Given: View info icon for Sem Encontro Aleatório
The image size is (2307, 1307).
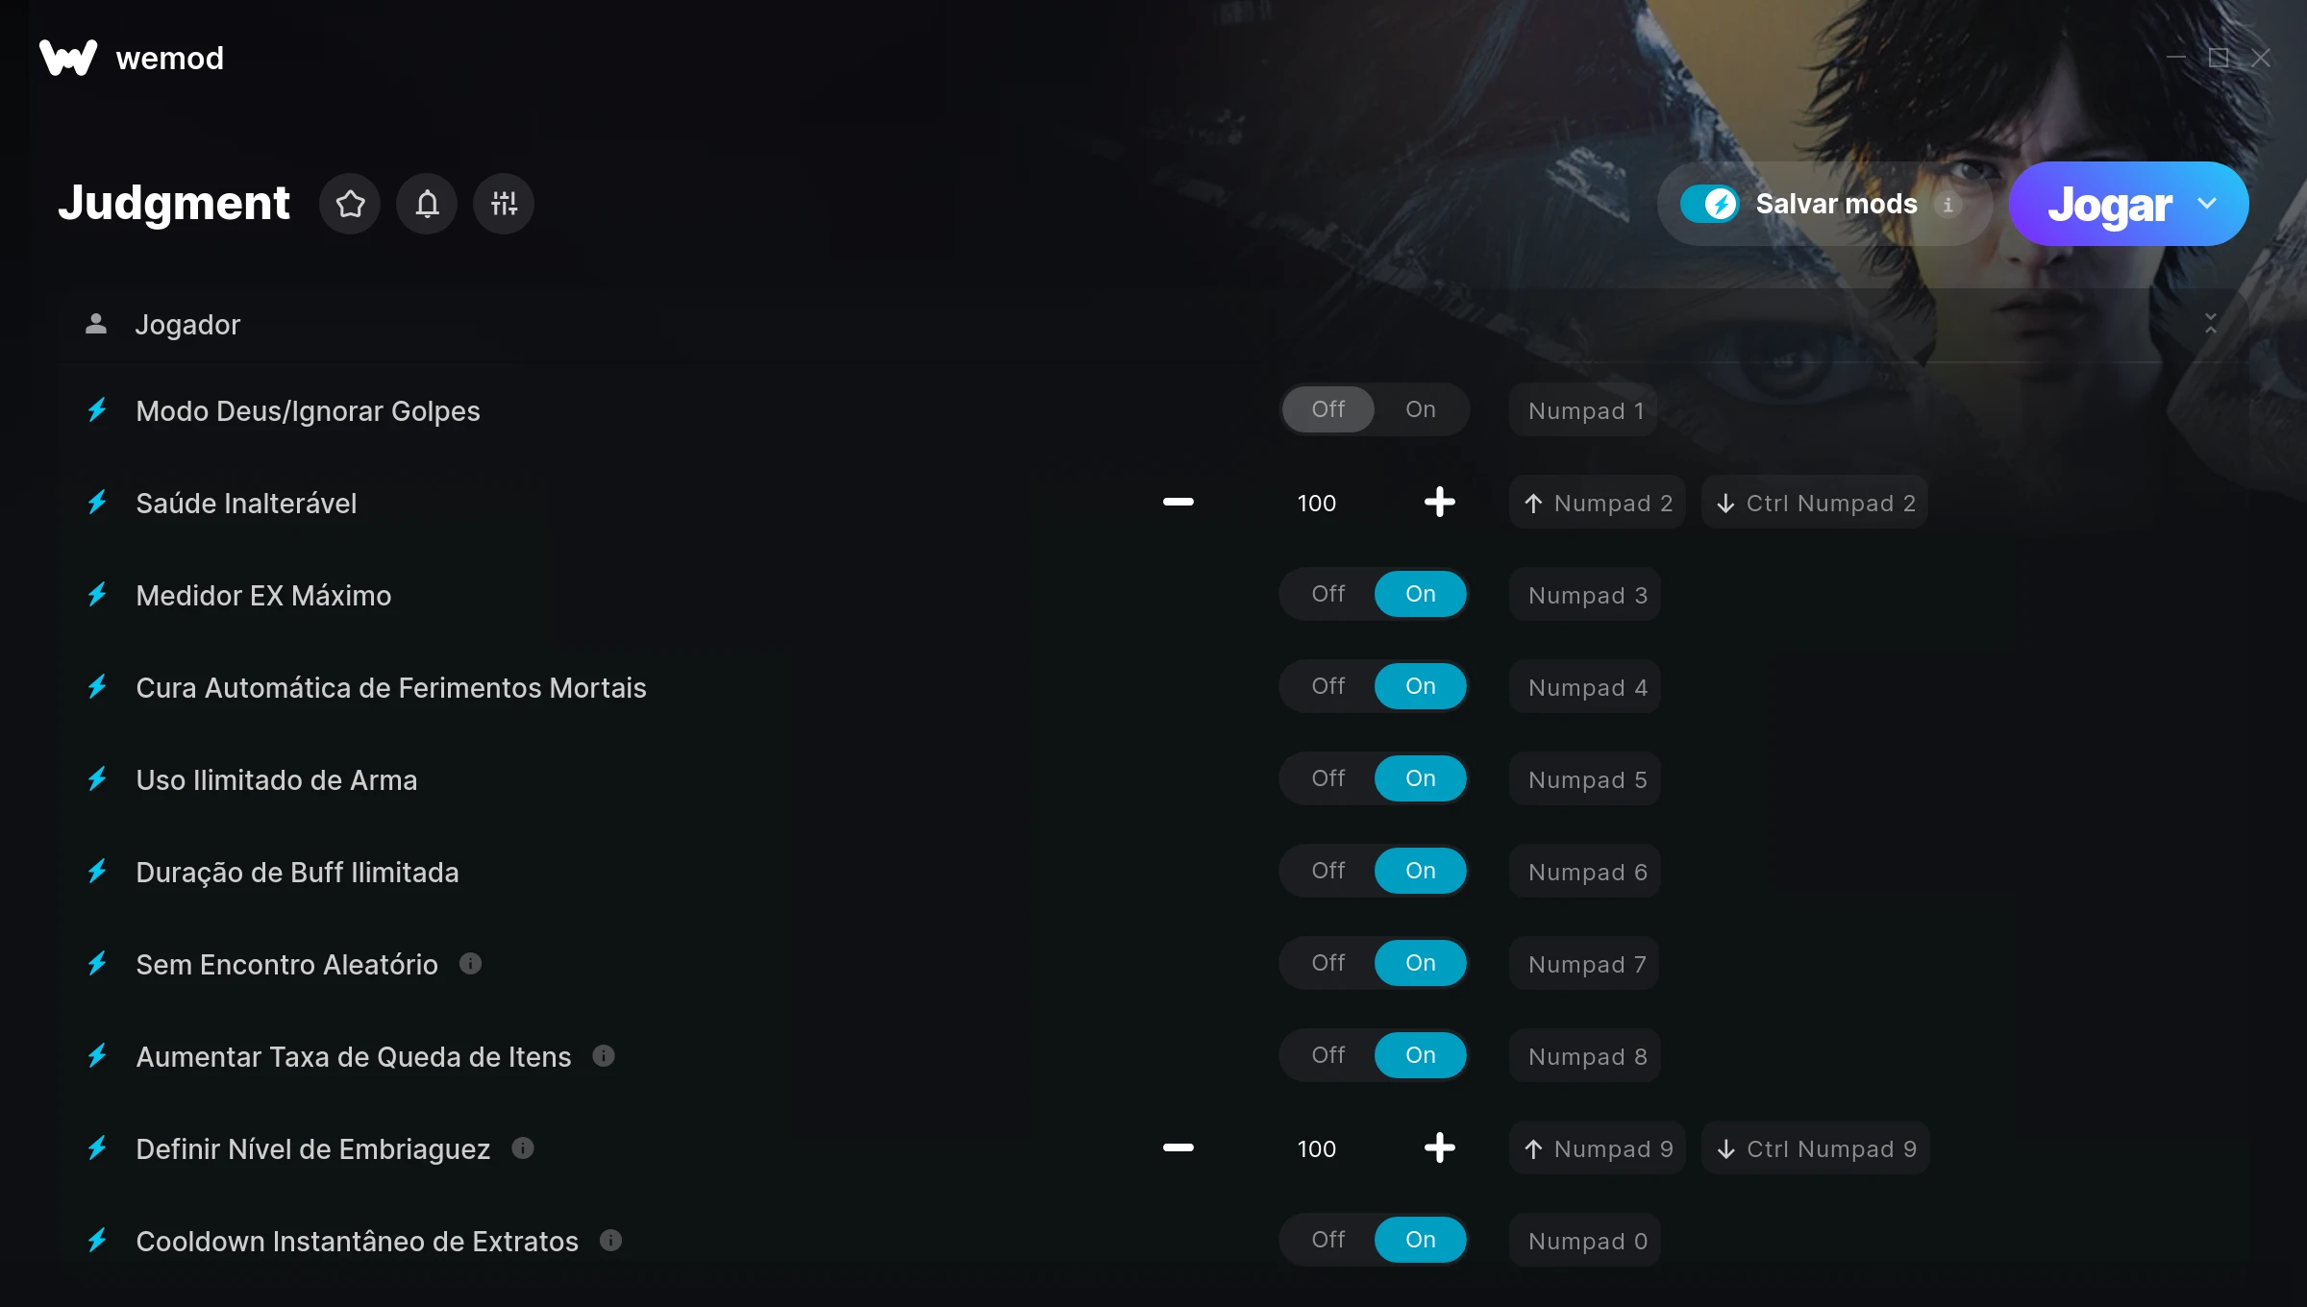Looking at the screenshot, I should pos(470,963).
